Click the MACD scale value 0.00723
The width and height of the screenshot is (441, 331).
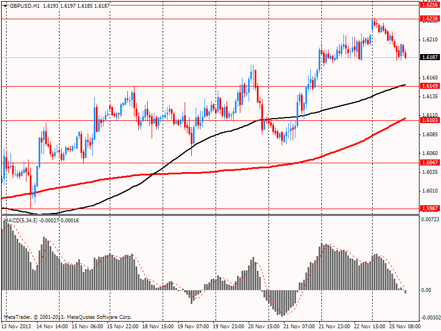(x=431, y=219)
